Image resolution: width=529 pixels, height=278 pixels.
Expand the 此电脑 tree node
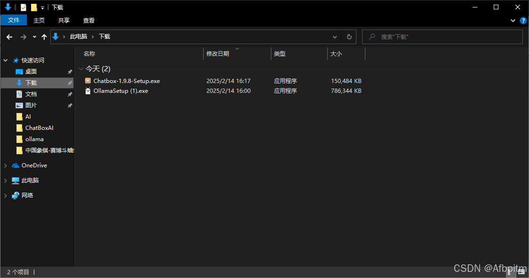[6, 180]
